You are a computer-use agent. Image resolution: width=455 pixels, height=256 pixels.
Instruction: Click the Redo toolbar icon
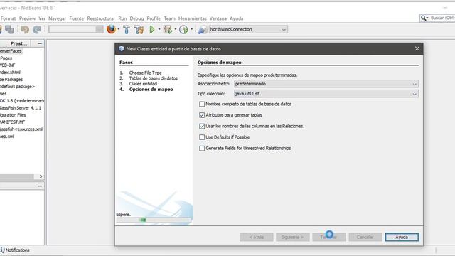coord(37,29)
